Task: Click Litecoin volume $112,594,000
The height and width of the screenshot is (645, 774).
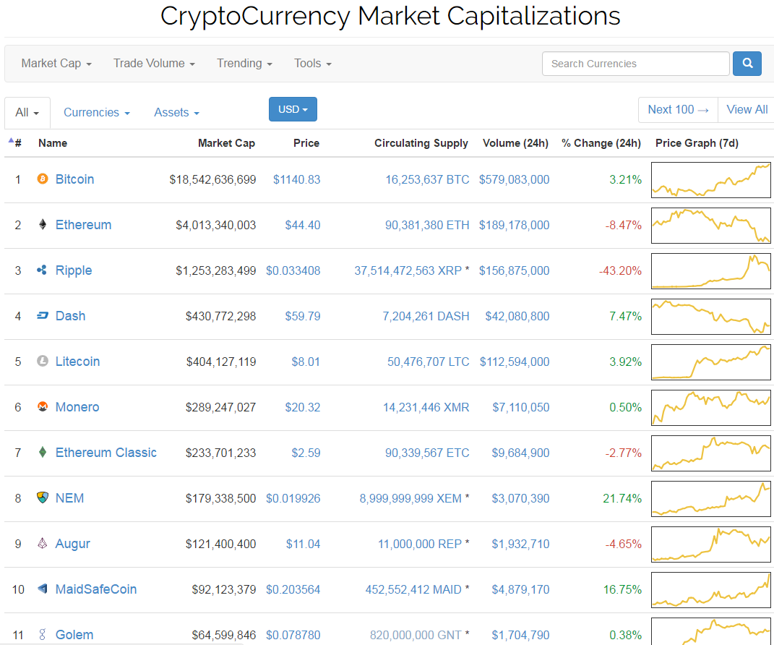Action: click(x=515, y=362)
